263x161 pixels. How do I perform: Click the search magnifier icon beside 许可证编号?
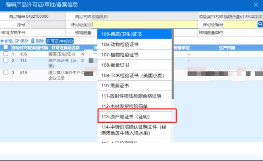click(x=260, y=24)
